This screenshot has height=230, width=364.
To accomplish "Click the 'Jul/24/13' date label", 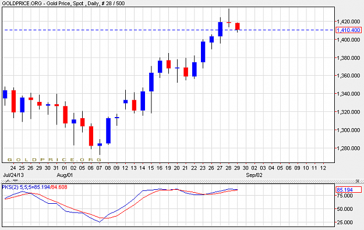I will click(x=13, y=175).
